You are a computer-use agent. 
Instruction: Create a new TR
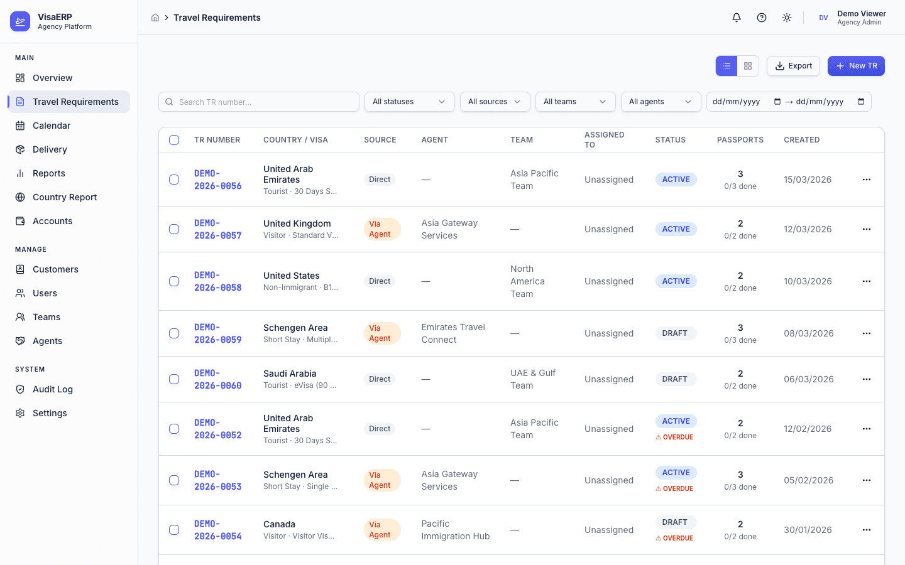coord(856,65)
